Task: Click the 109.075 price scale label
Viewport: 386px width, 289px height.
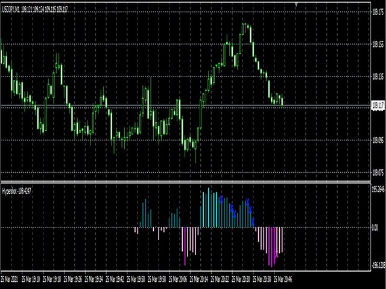Action: (378, 172)
